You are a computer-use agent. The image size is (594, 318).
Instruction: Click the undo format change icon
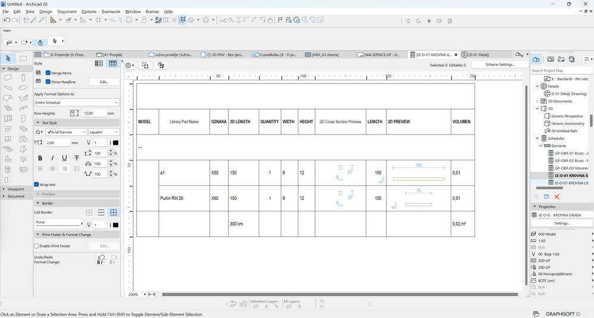101,260
